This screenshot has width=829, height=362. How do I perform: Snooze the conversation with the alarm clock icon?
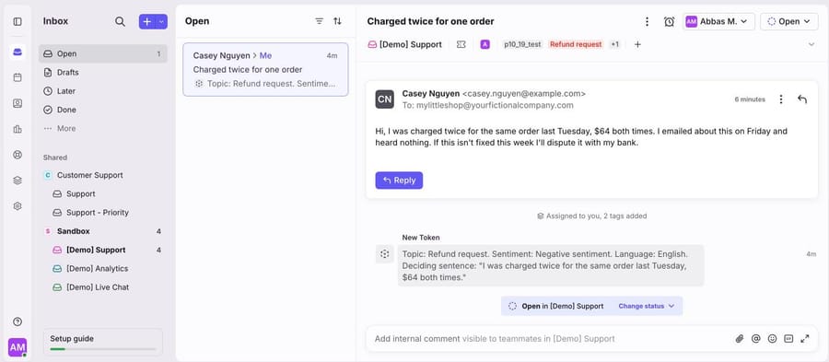pyautogui.click(x=669, y=22)
